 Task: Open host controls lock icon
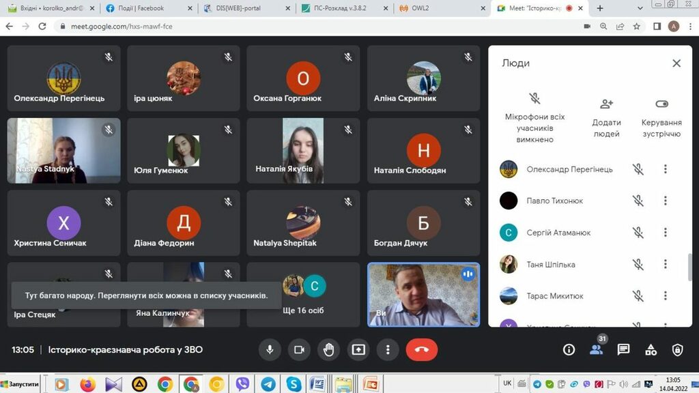coord(677,349)
